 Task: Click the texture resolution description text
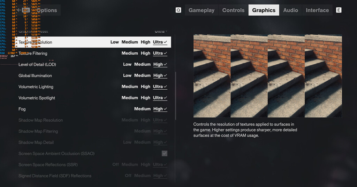(x=245, y=130)
